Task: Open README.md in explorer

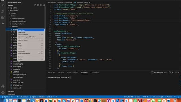Action: 17,85
